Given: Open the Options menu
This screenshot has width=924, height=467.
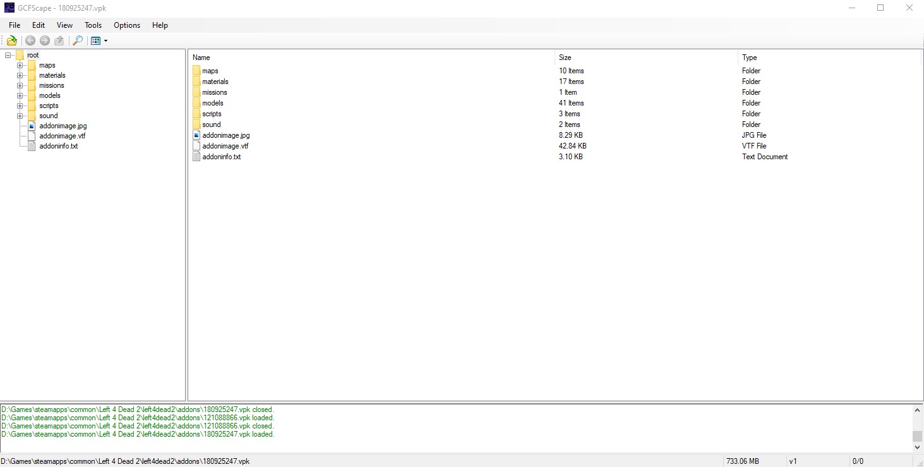Looking at the screenshot, I should [x=127, y=25].
